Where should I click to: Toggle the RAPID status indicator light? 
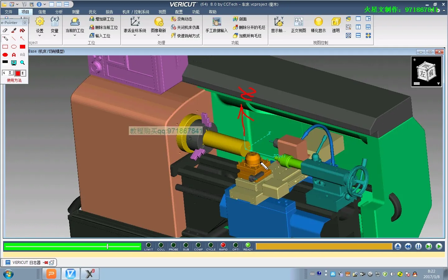click(x=223, y=245)
